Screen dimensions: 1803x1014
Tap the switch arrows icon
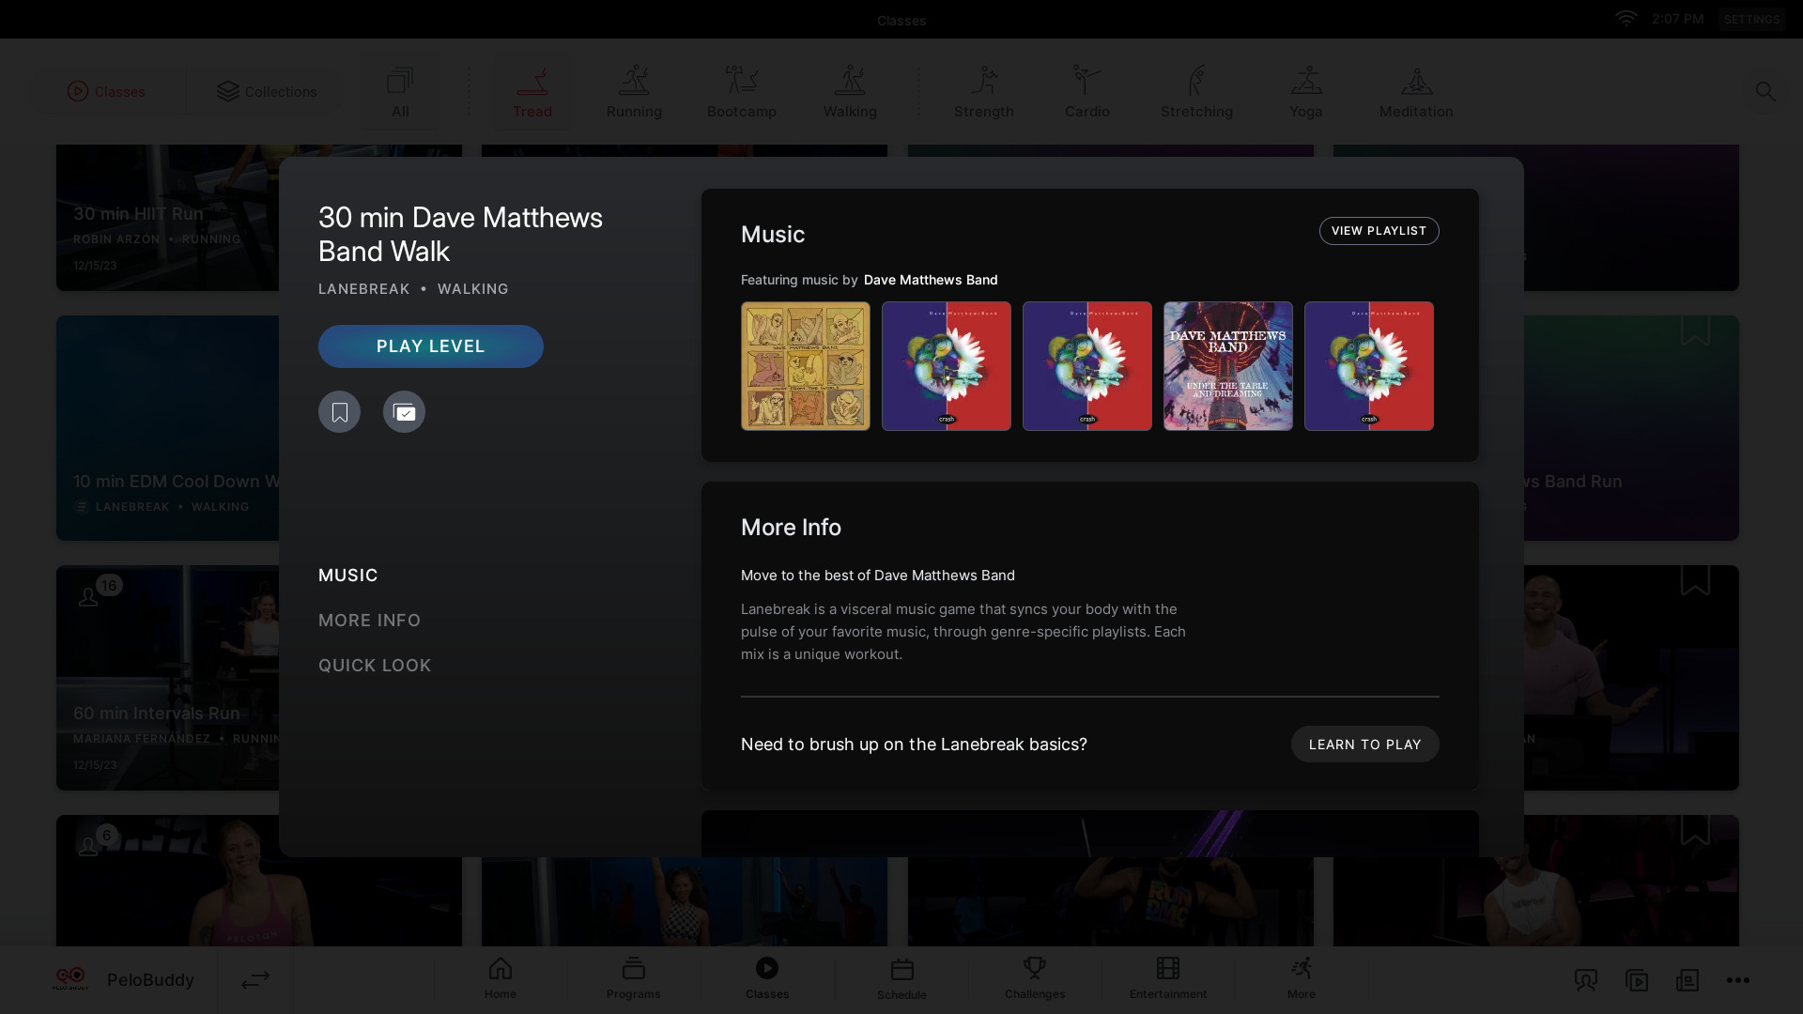[x=255, y=980]
